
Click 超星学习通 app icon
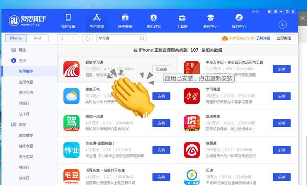pyautogui.click(x=71, y=69)
